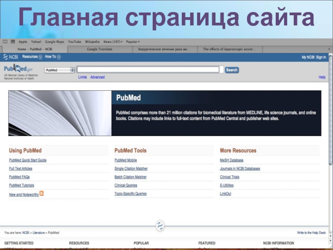Screen dimensions: 333x250
Task: Click the NCBI helix icon above footer
Action: [x=160, y=226]
